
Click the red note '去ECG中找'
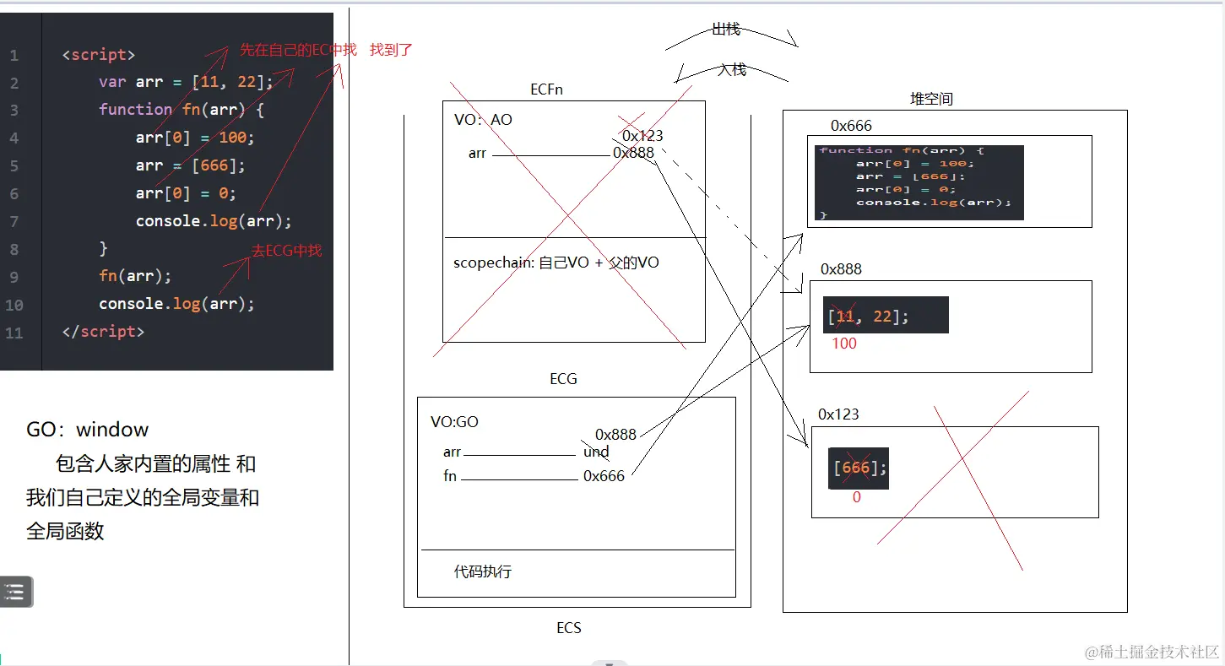[x=287, y=250]
